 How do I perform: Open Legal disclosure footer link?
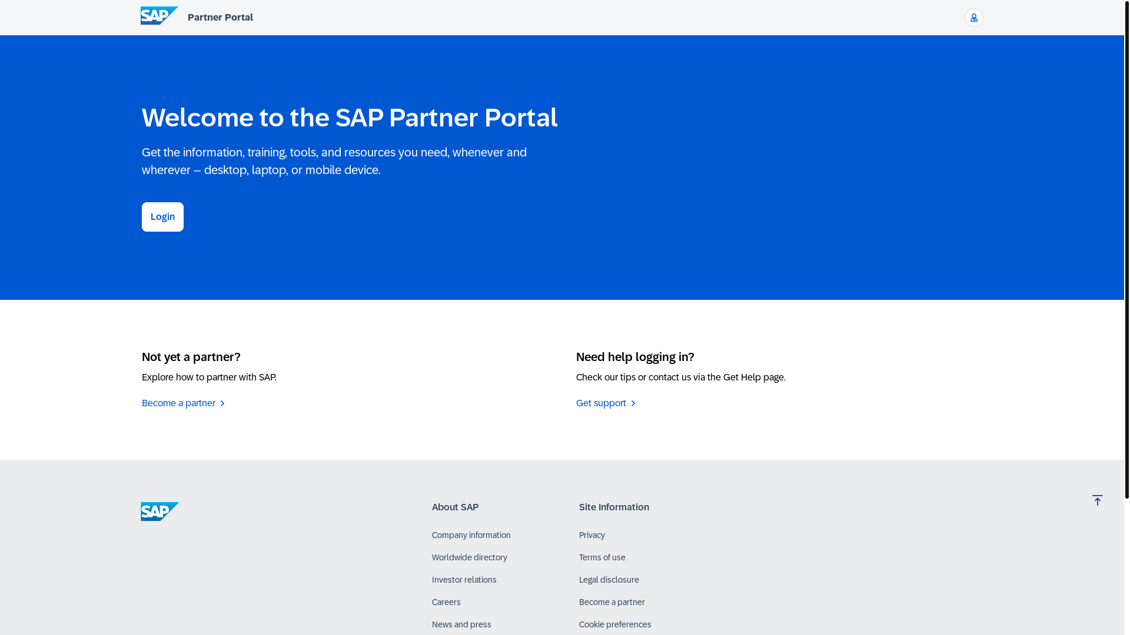tap(609, 580)
